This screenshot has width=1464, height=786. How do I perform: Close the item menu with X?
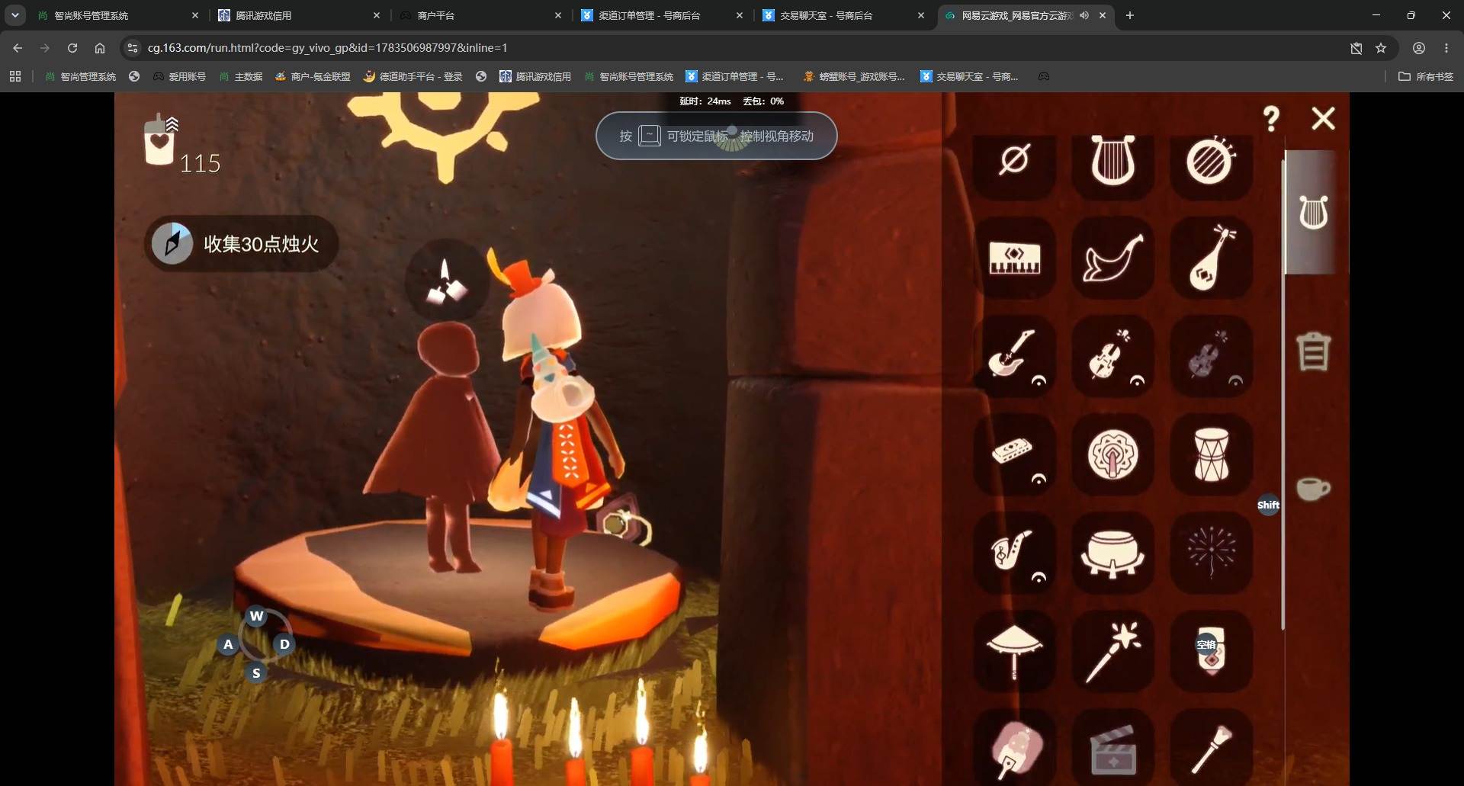(x=1323, y=118)
